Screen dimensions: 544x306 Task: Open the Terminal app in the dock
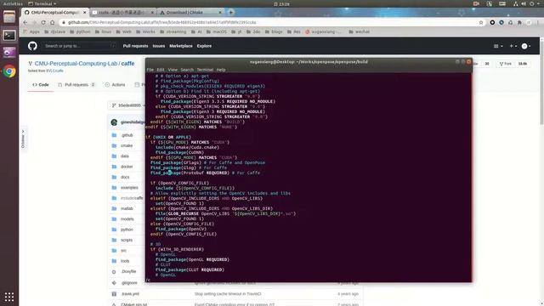[9, 35]
